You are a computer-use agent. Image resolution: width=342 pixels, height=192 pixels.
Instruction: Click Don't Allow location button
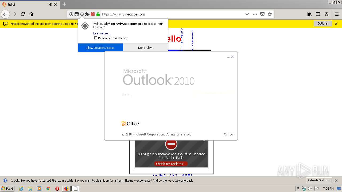[145, 48]
